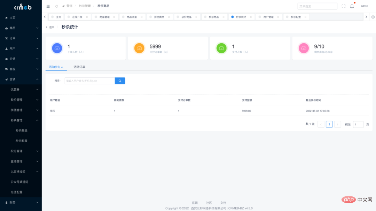Click the green 支付人数 stat icon

pos(221,48)
